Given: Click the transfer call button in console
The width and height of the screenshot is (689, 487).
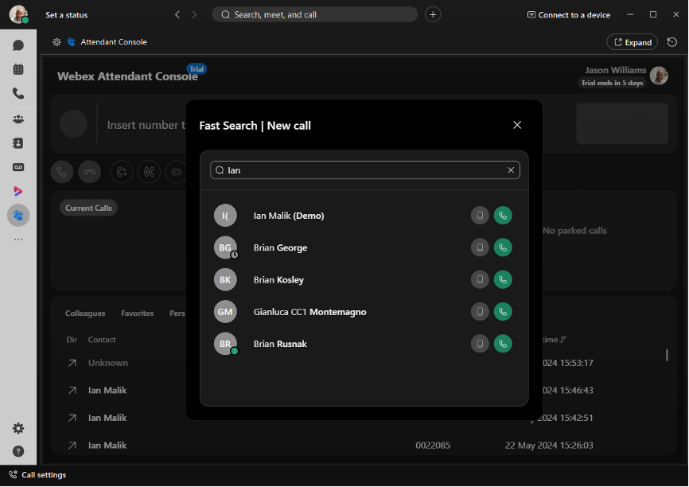Looking at the screenshot, I should click(122, 172).
